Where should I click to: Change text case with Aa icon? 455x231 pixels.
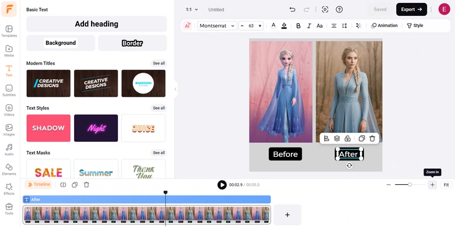click(x=320, y=26)
